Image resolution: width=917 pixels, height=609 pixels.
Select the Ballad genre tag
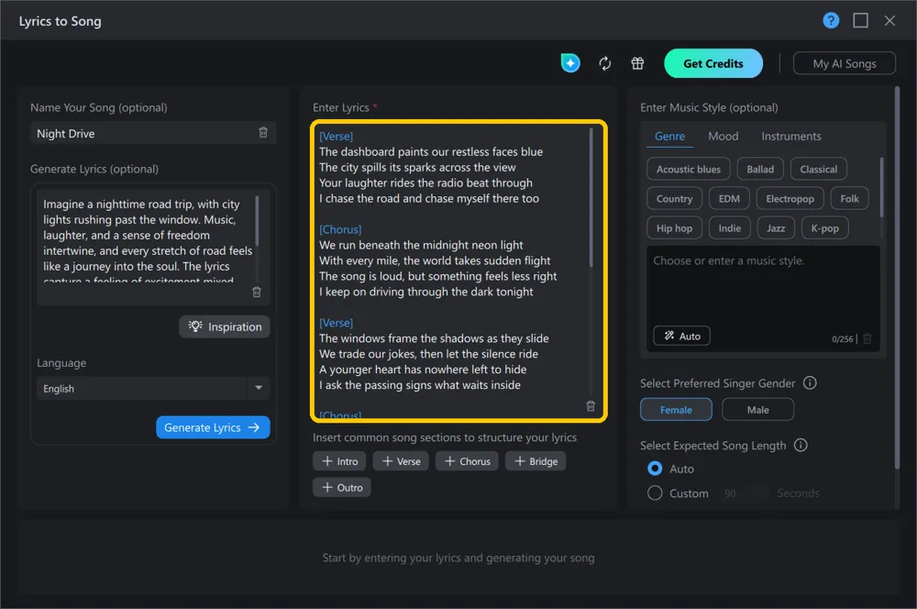pyautogui.click(x=759, y=169)
